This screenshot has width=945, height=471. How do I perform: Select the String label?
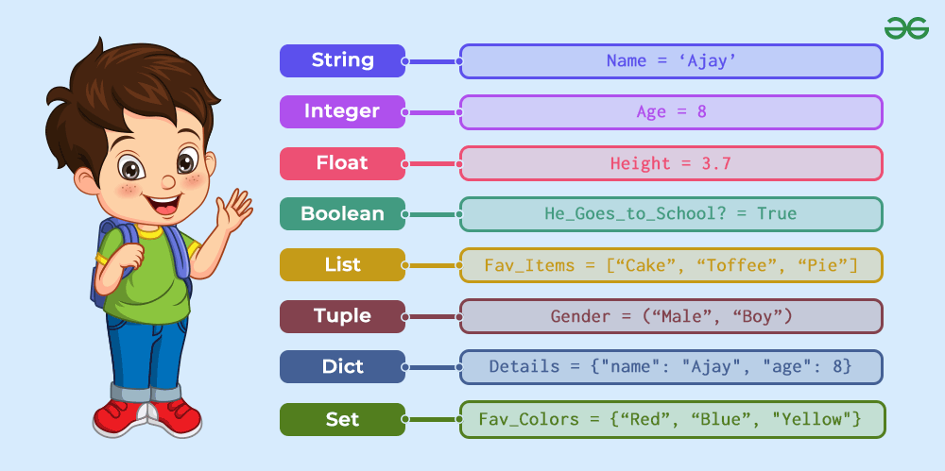342,60
